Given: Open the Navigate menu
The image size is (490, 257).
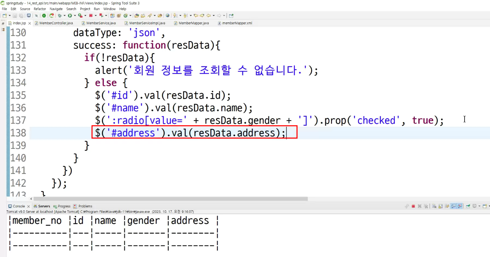Looking at the screenshot, I should tap(56, 9).
